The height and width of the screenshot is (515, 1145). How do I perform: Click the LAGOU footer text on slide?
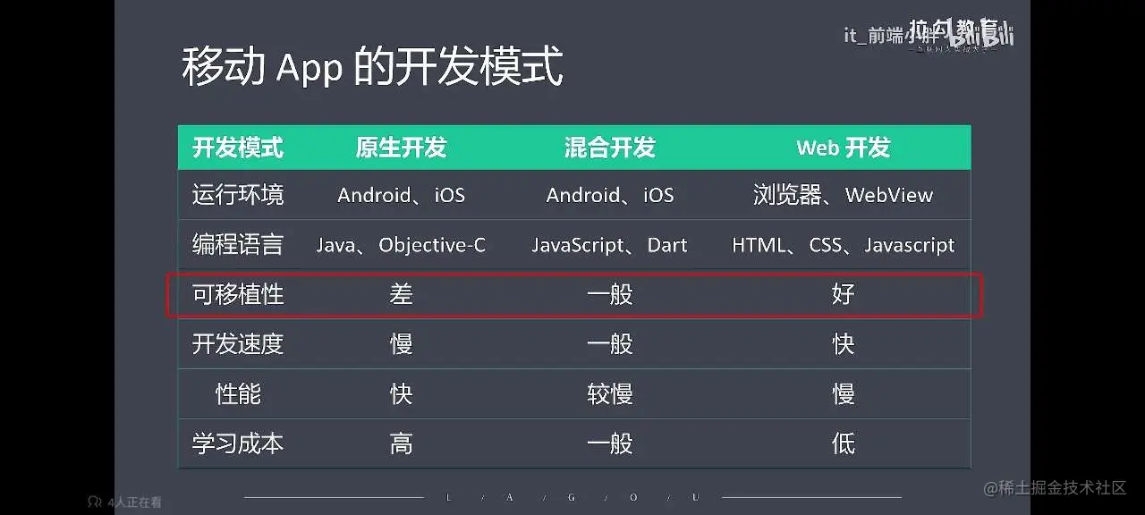click(572, 497)
